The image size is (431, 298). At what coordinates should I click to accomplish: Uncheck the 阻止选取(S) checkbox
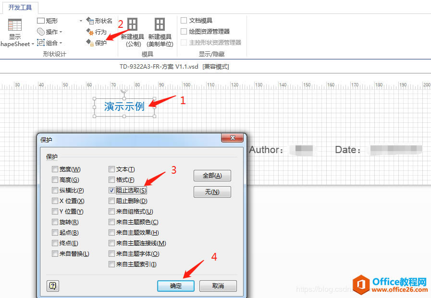tap(111, 190)
